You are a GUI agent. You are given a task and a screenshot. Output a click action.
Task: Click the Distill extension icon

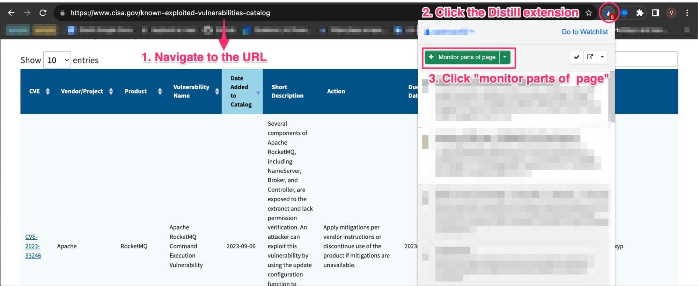pyautogui.click(x=608, y=13)
